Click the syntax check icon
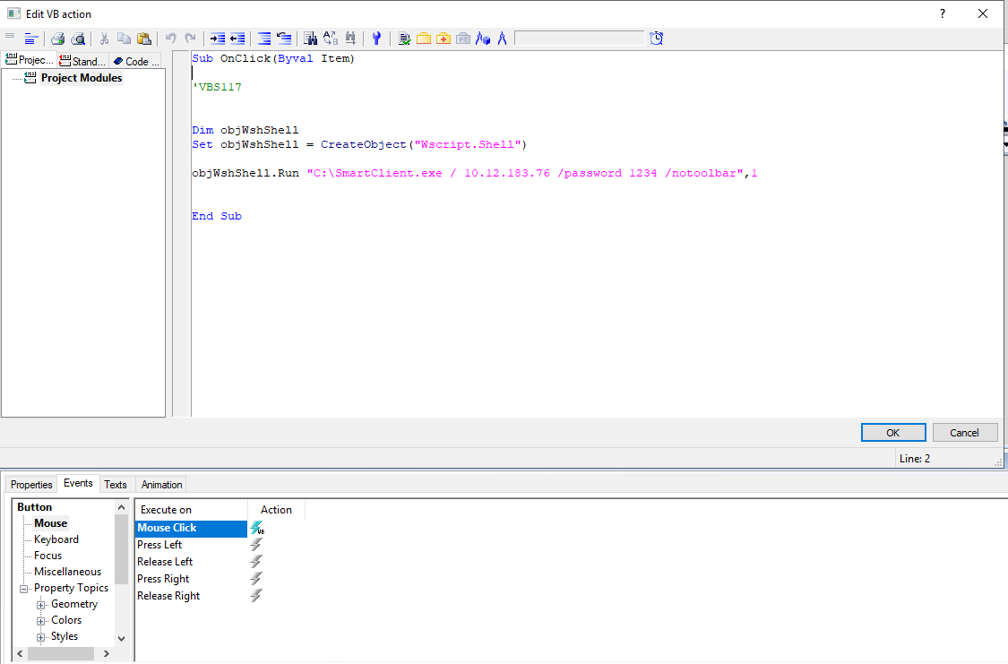 [x=404, y=39]
